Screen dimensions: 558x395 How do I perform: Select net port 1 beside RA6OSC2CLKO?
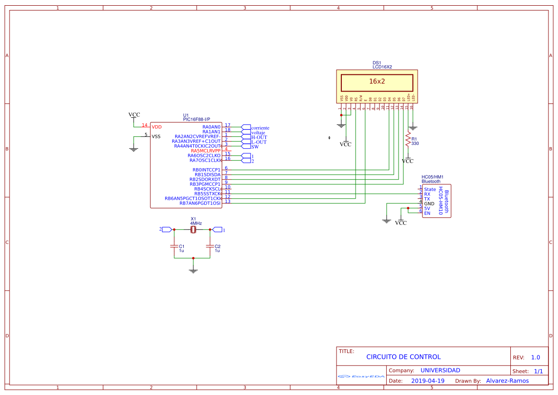click(x=246, y=156)
